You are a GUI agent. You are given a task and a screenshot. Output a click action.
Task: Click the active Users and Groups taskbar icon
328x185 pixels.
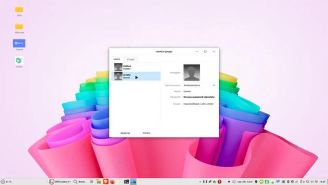tap(133, 181)
